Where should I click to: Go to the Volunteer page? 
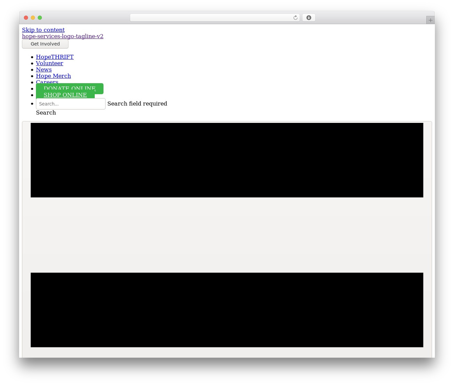pyautogui.click(x=49, y=63)
